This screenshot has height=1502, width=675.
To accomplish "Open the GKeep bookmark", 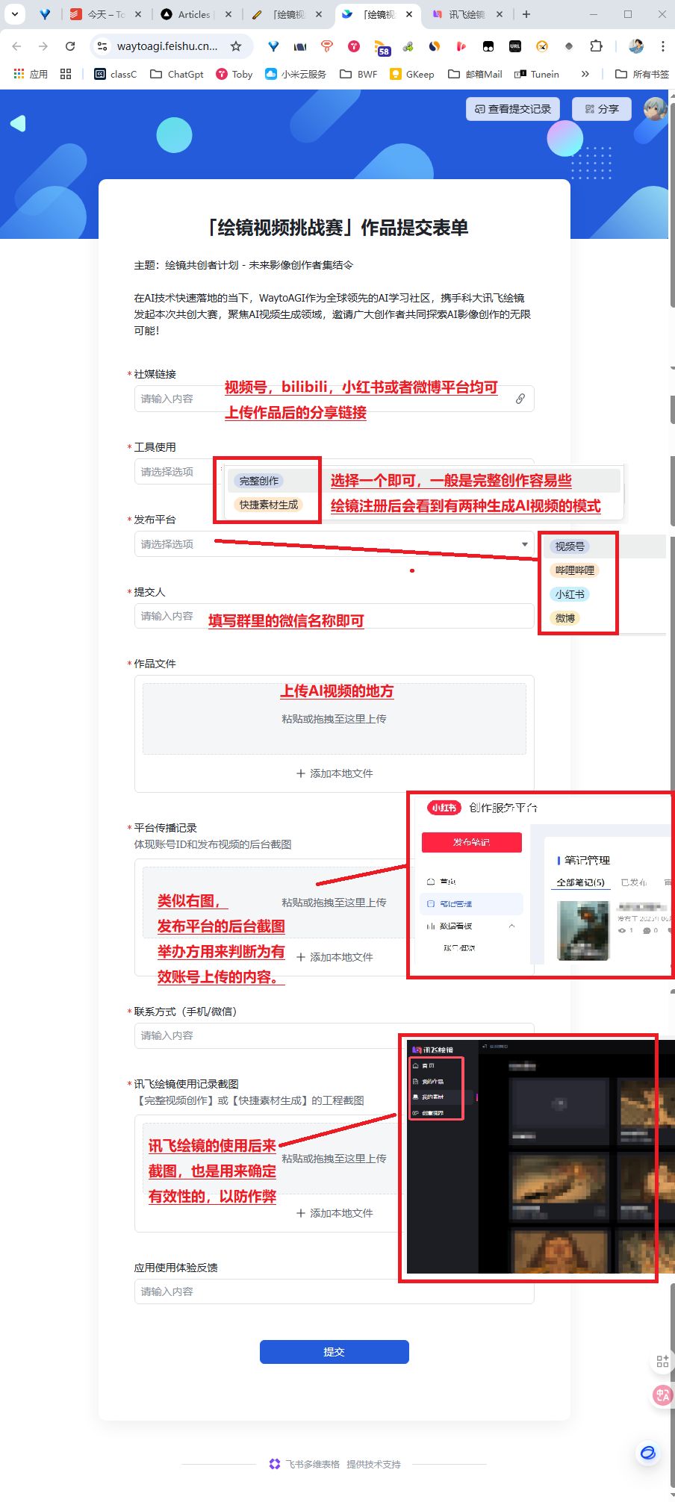I will pyautogui.click(x=412, y=74).
